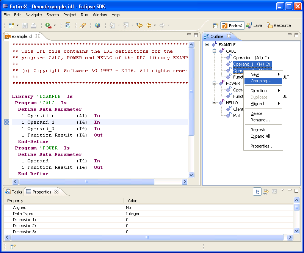Close the example.idl editor tab

coord(38,36)
